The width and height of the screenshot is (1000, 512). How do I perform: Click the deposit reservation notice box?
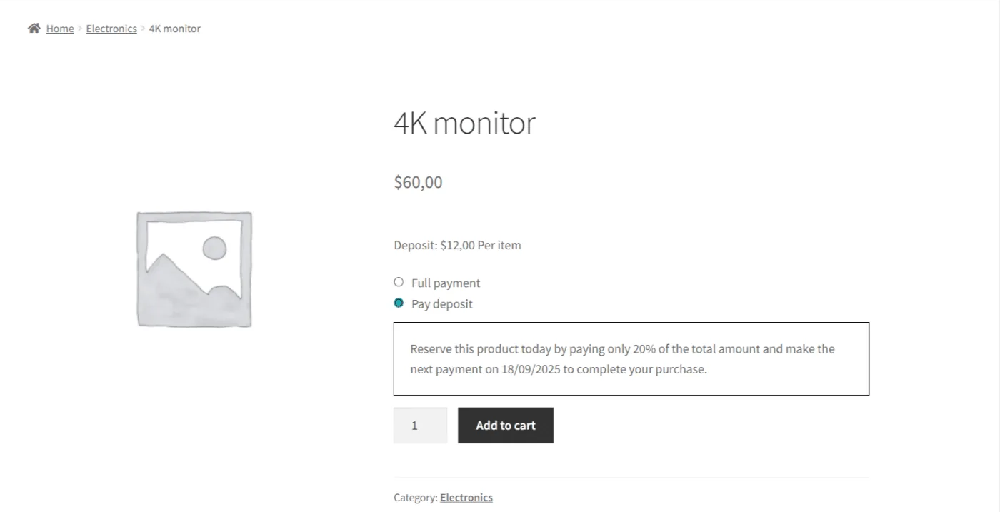pos(631,358)
